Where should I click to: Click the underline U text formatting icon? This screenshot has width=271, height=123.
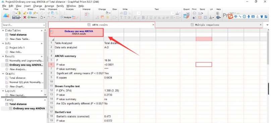[151, 17]
